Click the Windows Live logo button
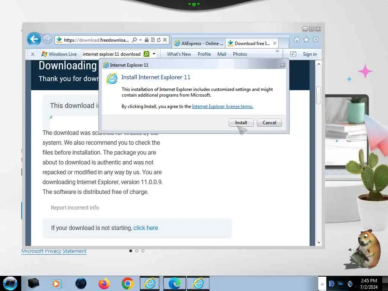This screenshot has height=291, width=388. (x=59, y=54)
